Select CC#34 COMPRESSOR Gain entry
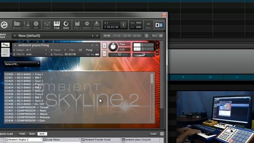Image resolution: width=254 pixels, height=143 pixels. [x=25, y=121]
